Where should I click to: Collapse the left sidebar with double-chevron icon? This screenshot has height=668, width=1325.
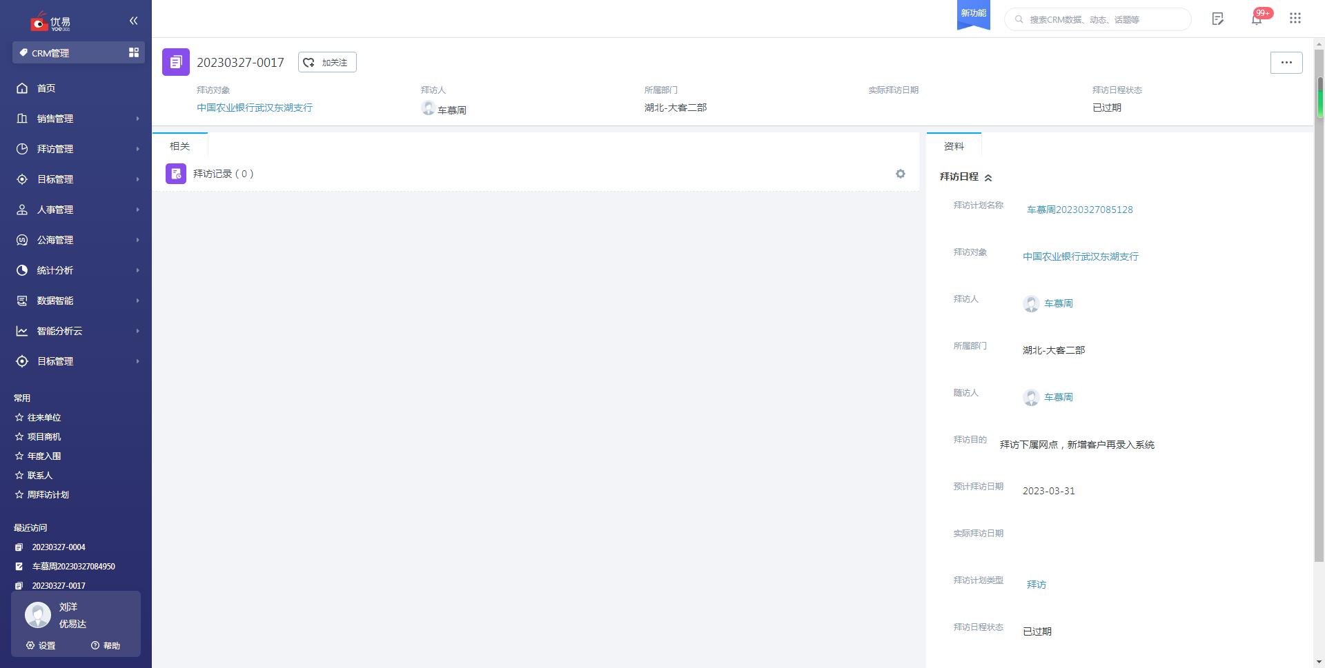(x=133, y=21)
